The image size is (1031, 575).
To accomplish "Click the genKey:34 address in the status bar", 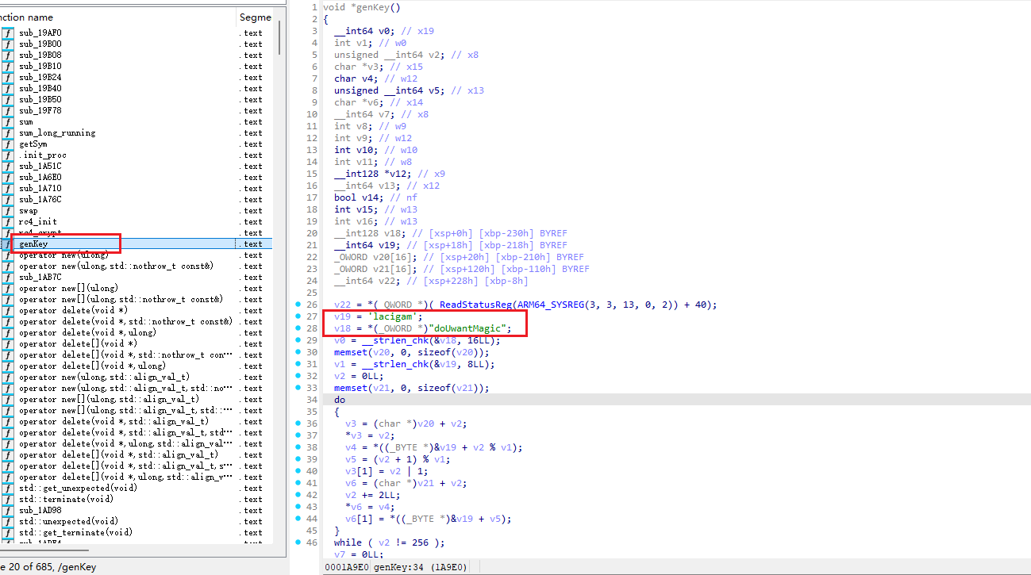I will point(398,567).
